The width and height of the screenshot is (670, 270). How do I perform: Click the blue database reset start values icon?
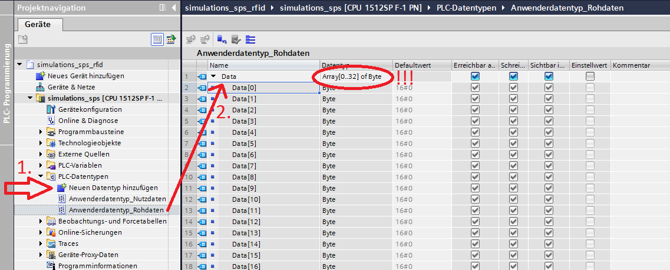tap(222, 39)
